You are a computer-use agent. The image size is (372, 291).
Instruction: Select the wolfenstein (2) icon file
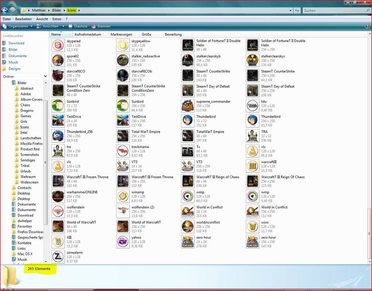pyautogui.click(x=123, y=212)
